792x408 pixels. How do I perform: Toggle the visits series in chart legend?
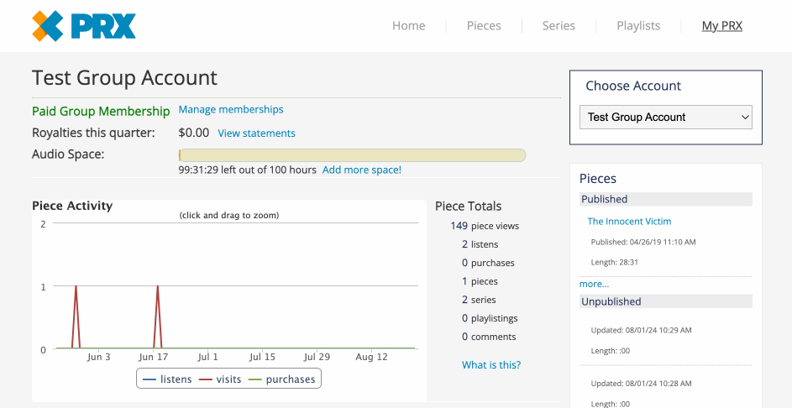click(x=220, y=379)
